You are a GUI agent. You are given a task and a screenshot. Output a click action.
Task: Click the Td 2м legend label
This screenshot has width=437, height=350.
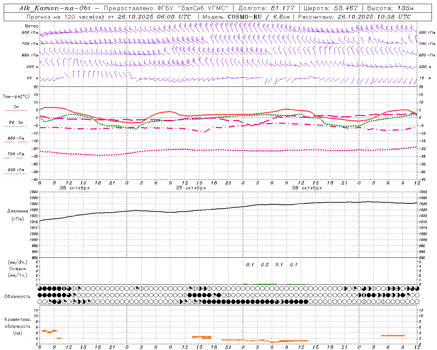click(x=16, y=122)
